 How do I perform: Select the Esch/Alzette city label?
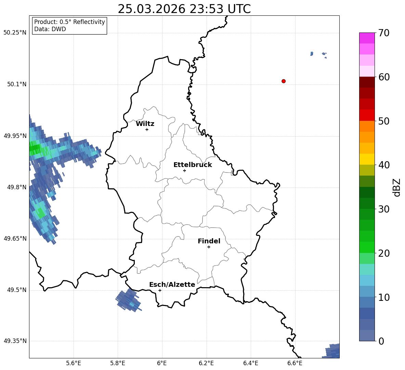pyautogui.click(x=172, y=284)
